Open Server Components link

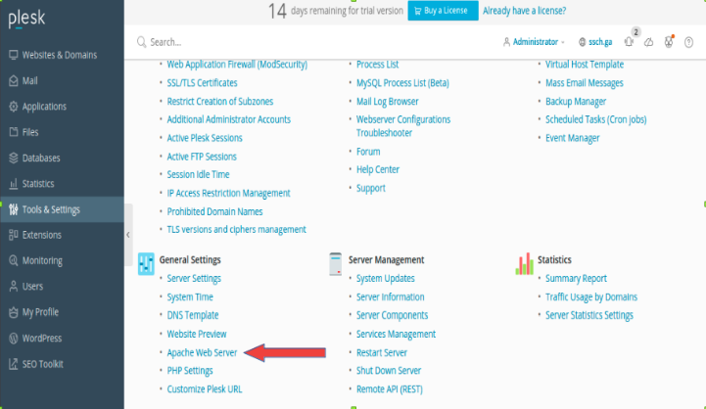point(393,315)
